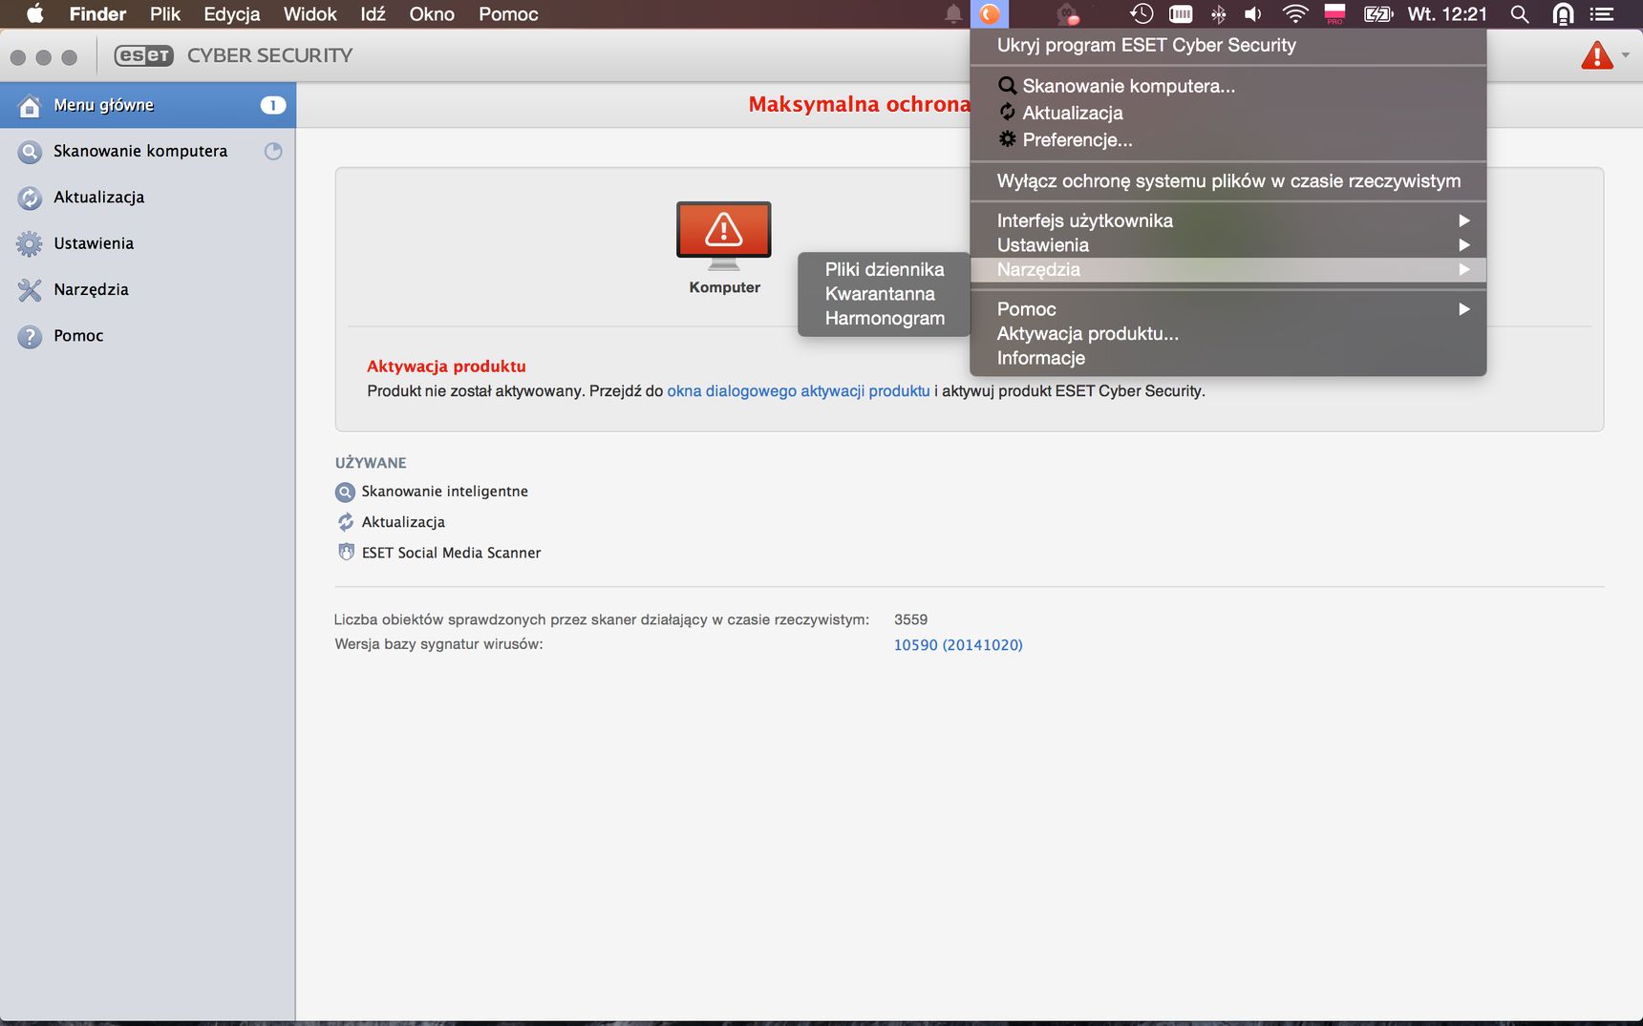Open the dropdown arrow next to the warning triangle

1626,55
